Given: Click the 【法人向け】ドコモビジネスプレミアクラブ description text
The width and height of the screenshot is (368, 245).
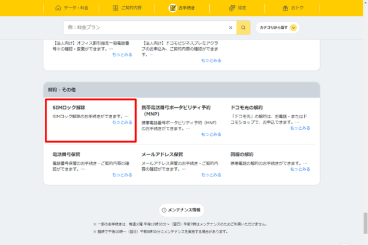Looking at the screenshot, I should pos(180,49).
